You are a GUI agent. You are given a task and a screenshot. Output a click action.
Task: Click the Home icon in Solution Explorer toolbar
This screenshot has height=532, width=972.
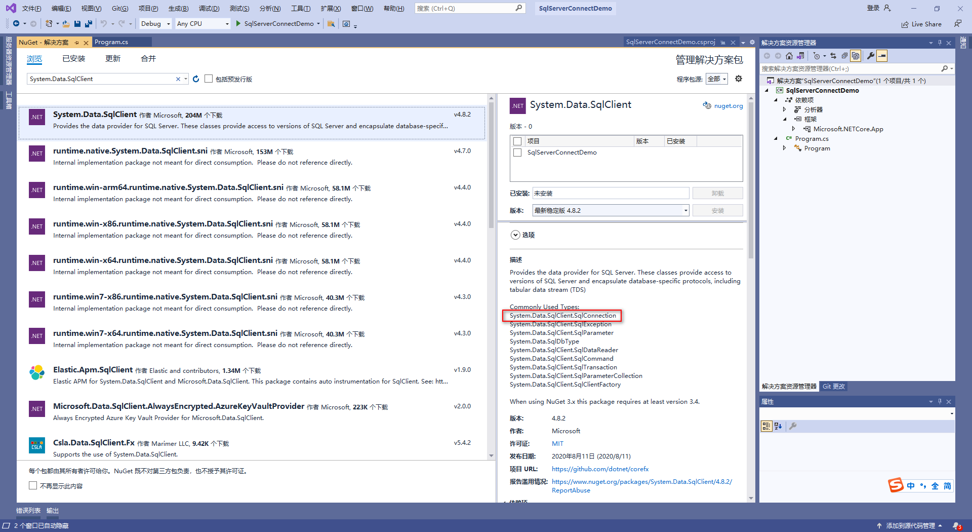(x=789, y=56)
